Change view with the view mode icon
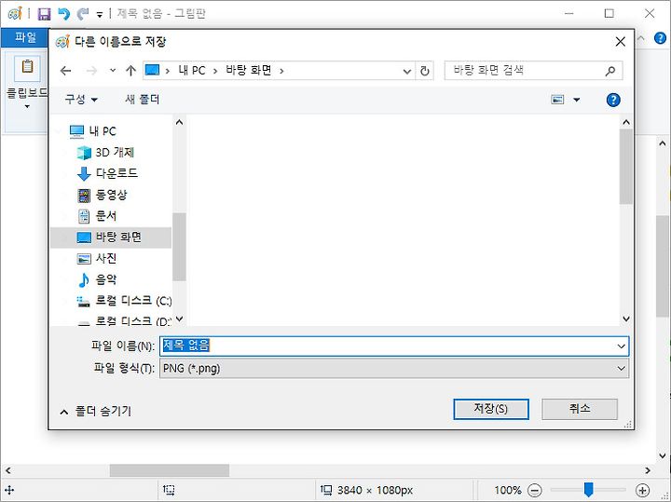The image size is (671, 502). 557,100
